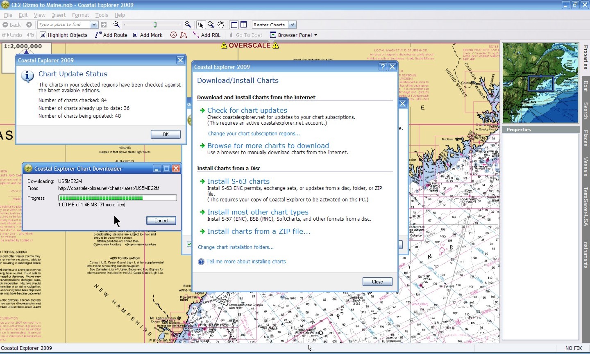This screenshot has height=354, width=590.
Task: Click Add Route tool
Action: (x=111, y=35)
